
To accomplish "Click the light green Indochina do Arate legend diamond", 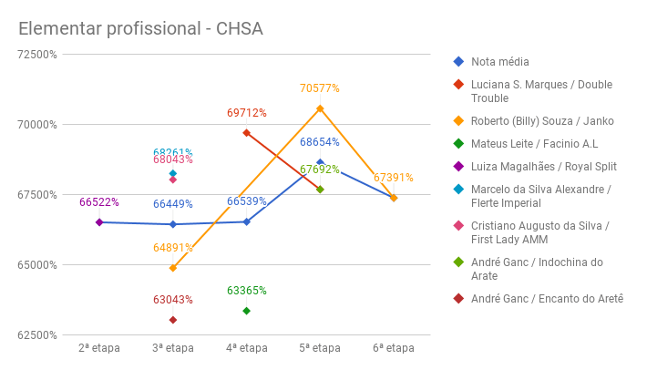I will tap(457, 262).
